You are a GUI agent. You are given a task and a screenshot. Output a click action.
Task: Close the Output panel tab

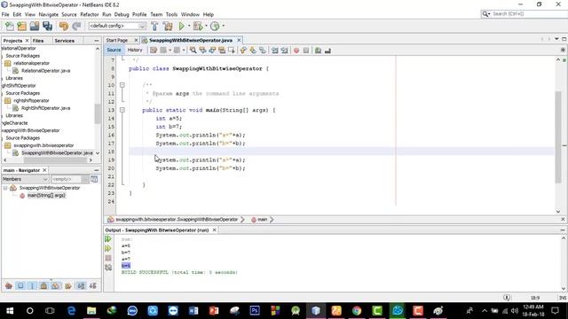click(x=214, y=230)
